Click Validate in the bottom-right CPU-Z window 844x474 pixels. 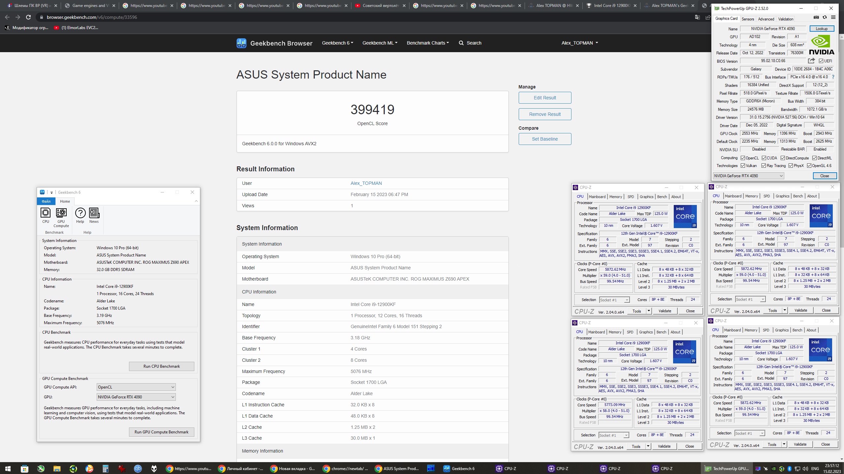[x=800, y=444]
